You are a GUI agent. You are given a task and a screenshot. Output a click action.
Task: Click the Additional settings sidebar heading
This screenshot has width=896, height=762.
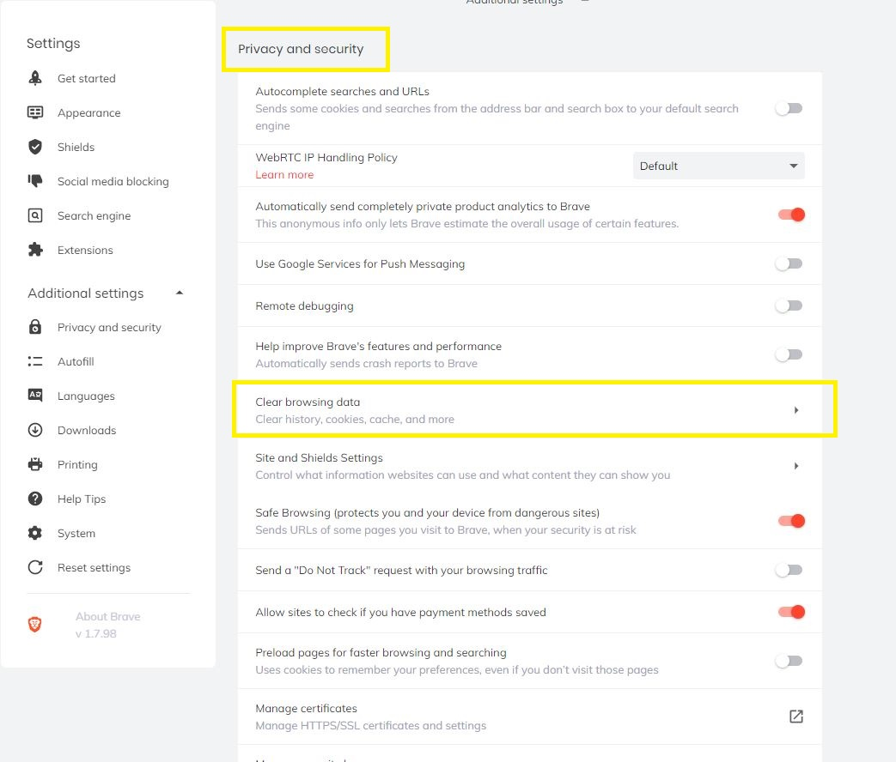(86, 293)
